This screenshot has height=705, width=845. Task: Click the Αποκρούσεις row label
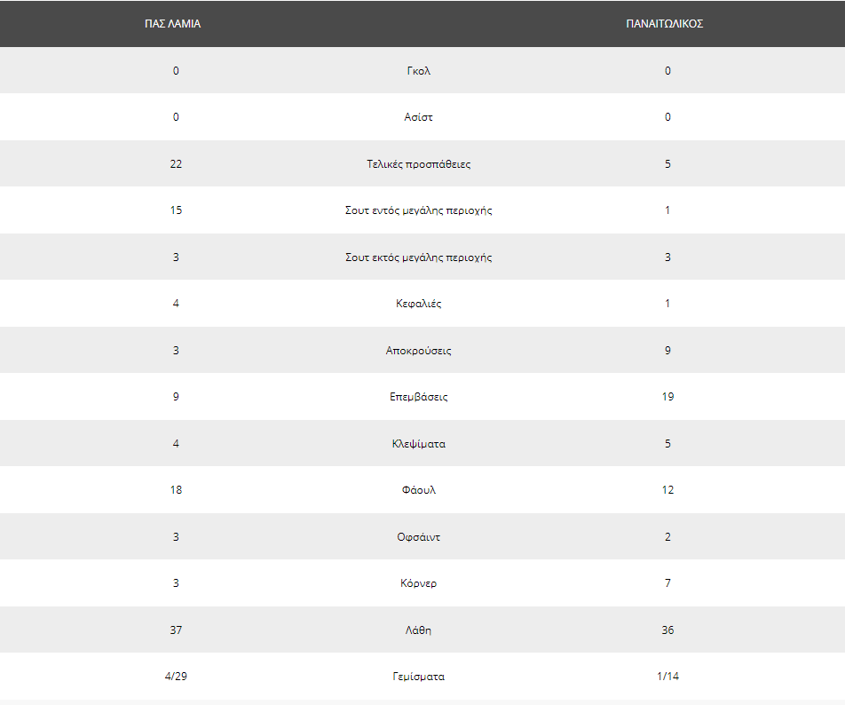(419, 351)
